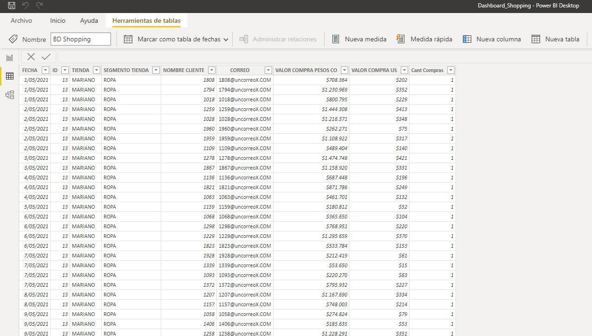Click the Nueva medida button label
Image resolution: width=592 pixels, height=336 pixels.
coord(365,39)
